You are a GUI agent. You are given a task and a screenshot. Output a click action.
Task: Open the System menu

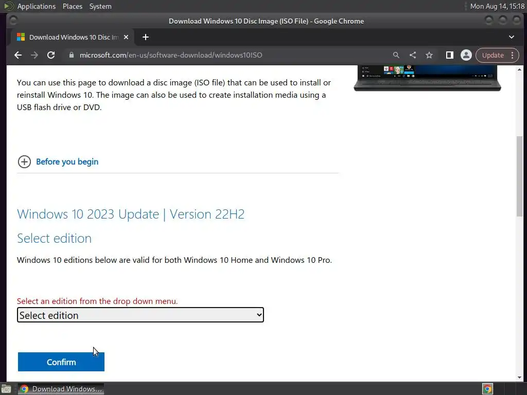100,6
